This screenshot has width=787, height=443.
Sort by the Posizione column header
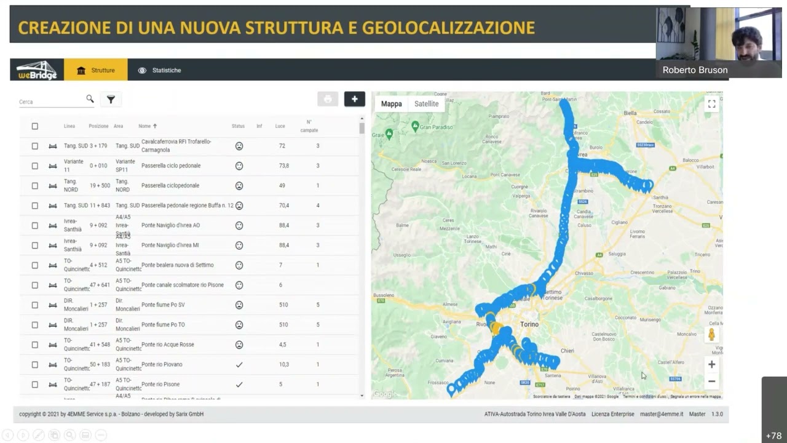pos(99,126)
